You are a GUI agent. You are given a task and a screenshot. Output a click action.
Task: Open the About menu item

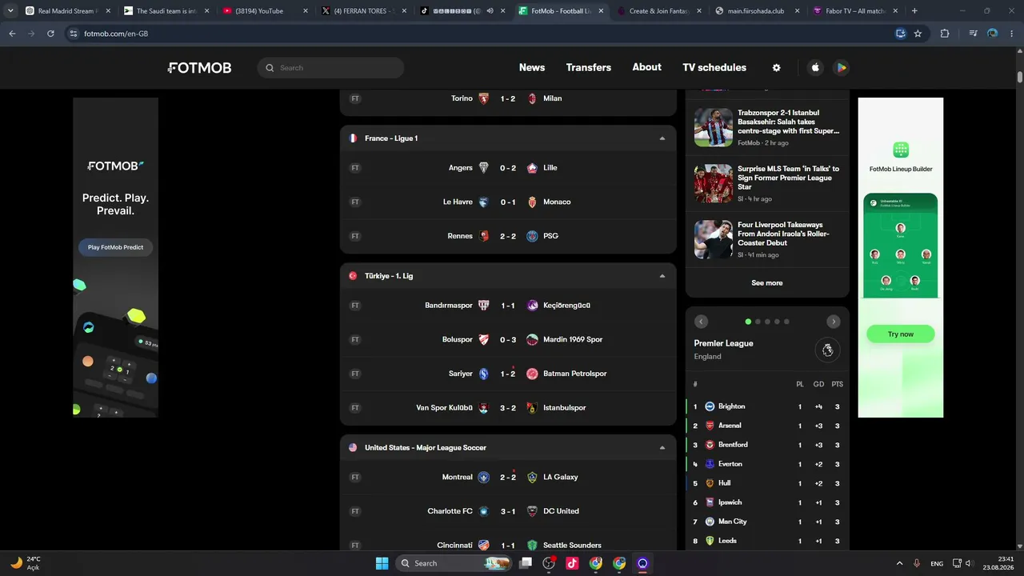(646, 67)
